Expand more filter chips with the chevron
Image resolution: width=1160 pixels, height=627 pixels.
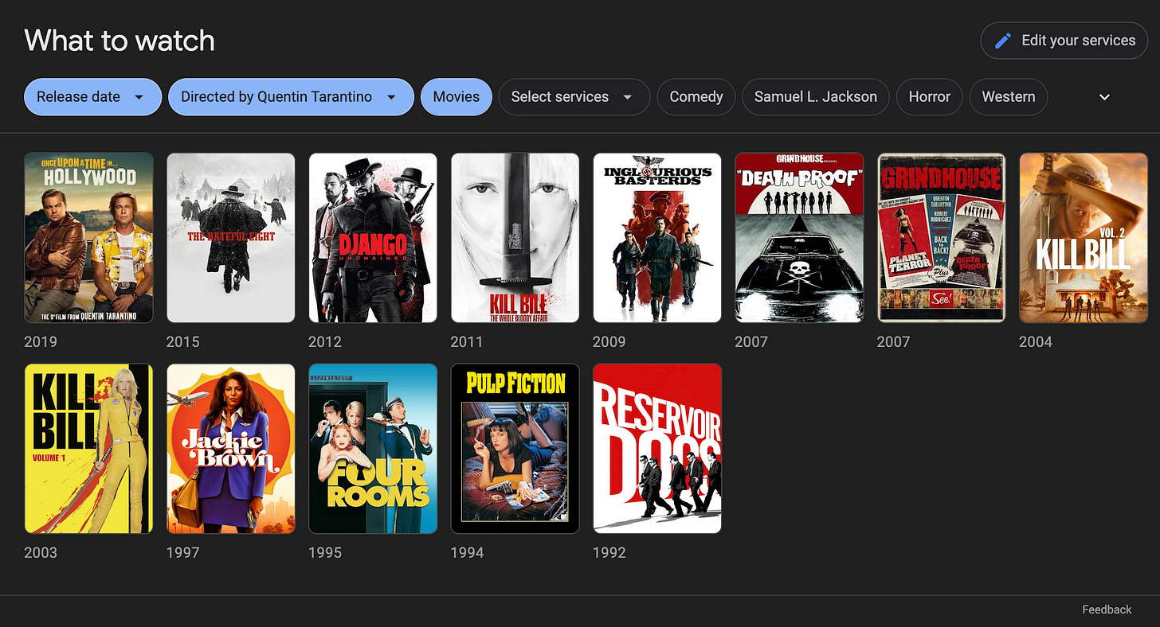point(1104,97)
